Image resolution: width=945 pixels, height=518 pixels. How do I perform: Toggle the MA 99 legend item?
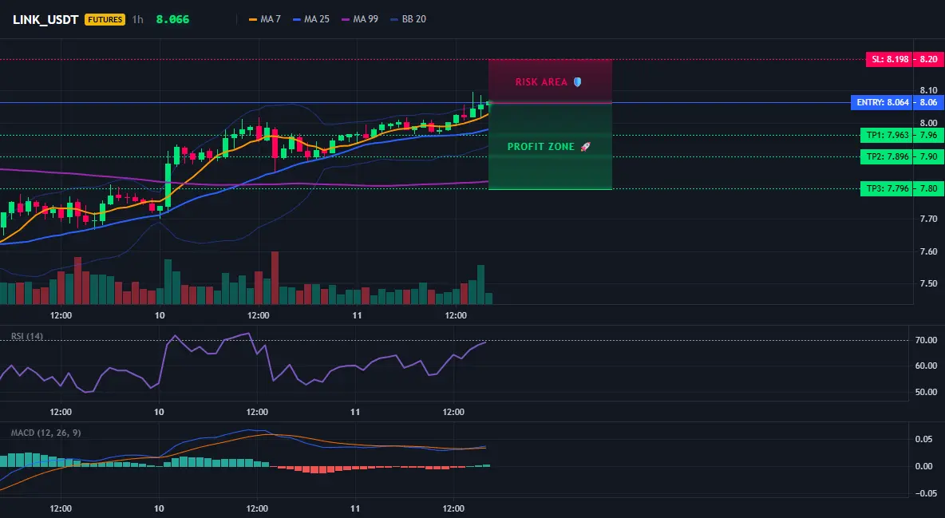click(360, 19)
